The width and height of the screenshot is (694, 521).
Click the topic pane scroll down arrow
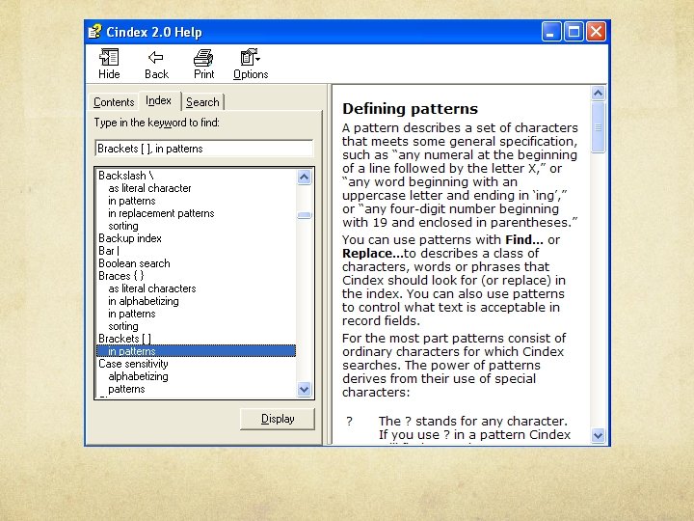click(x=598, y=435)
